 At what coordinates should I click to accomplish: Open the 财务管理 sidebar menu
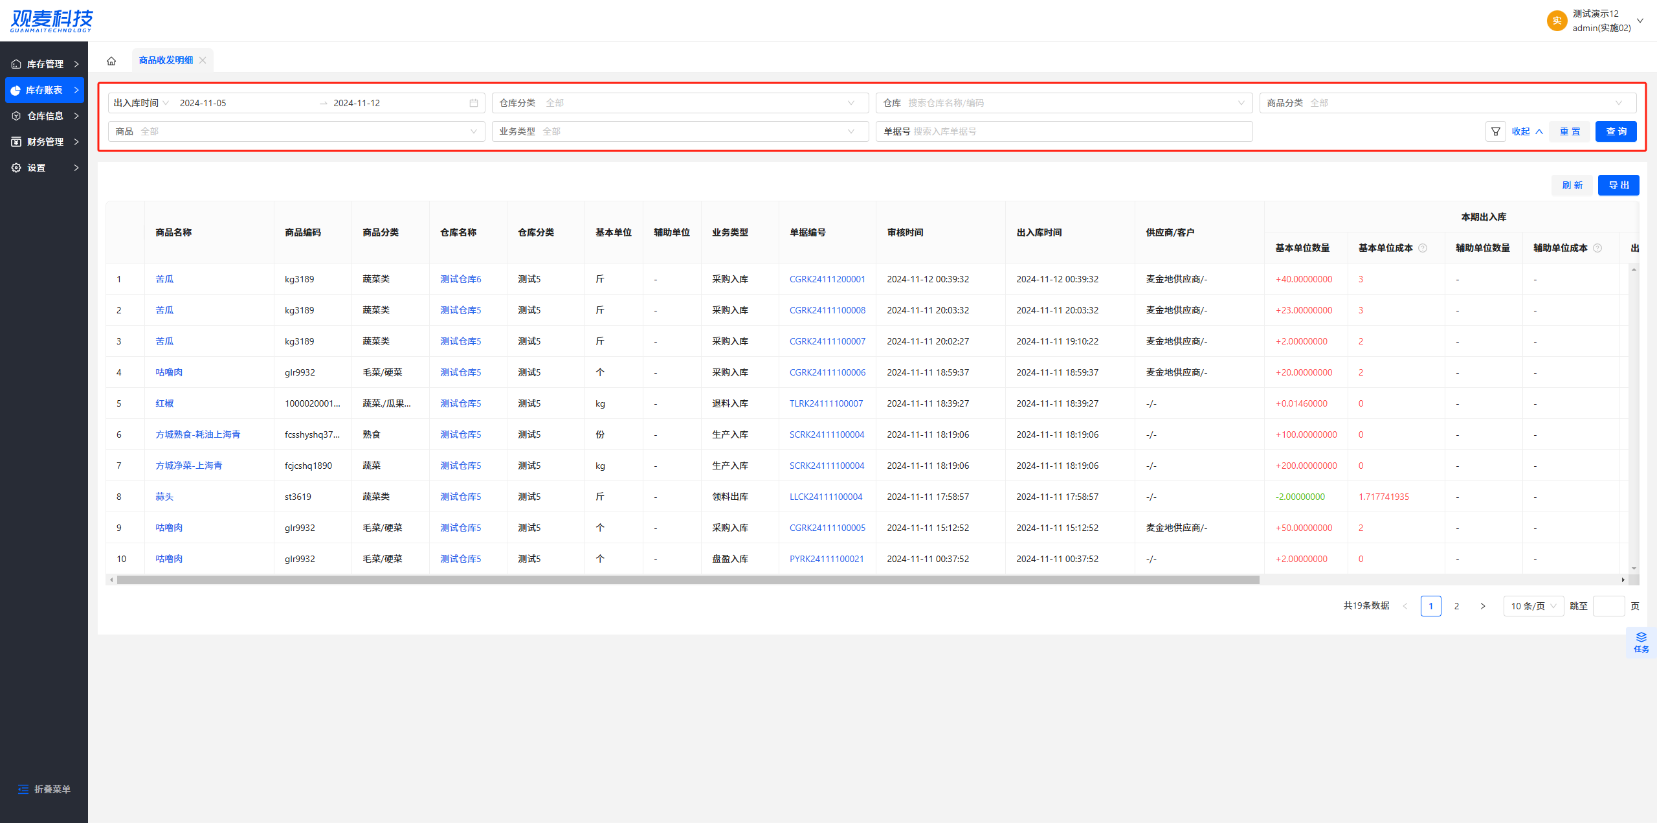(x=44, y=142)
